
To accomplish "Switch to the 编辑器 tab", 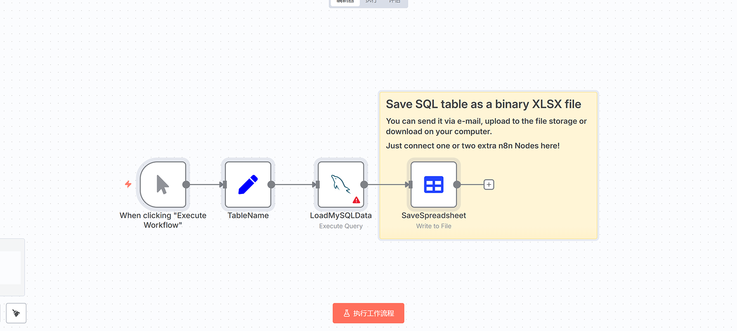I will pyautogui.click(x=345, y=2).
